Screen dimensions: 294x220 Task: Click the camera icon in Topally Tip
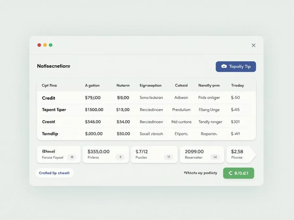[224, 66]
